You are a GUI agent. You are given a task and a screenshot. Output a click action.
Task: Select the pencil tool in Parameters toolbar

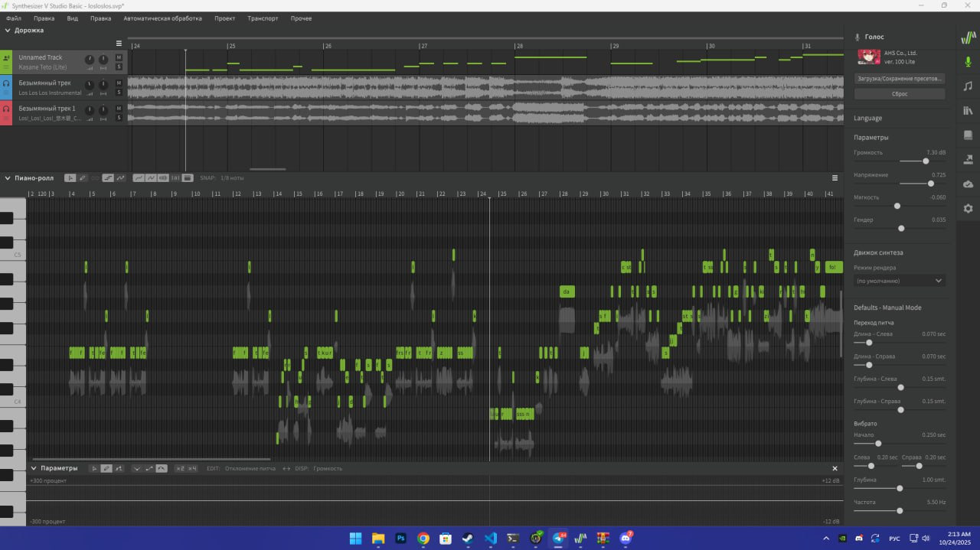(x=106, y=468)
